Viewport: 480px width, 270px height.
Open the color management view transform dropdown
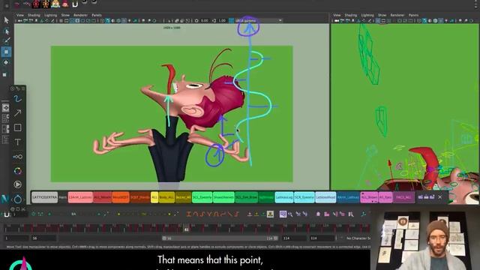259,20
